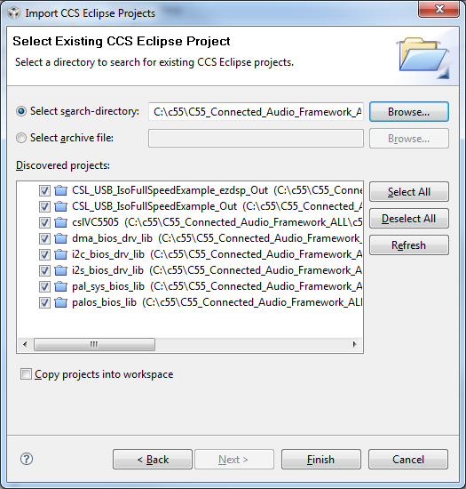Click the horizontal scrollbar right arrow
Image resolution: width=466 pixels, height=489 pixels.
[x=354, y=345]
